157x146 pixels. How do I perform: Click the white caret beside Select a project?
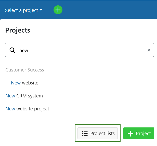[x=41, y=10]
